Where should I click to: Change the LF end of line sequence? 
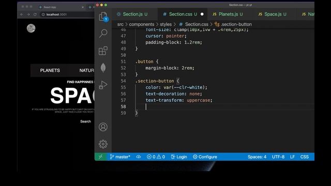pyautogui.click(x=292, y=157)
